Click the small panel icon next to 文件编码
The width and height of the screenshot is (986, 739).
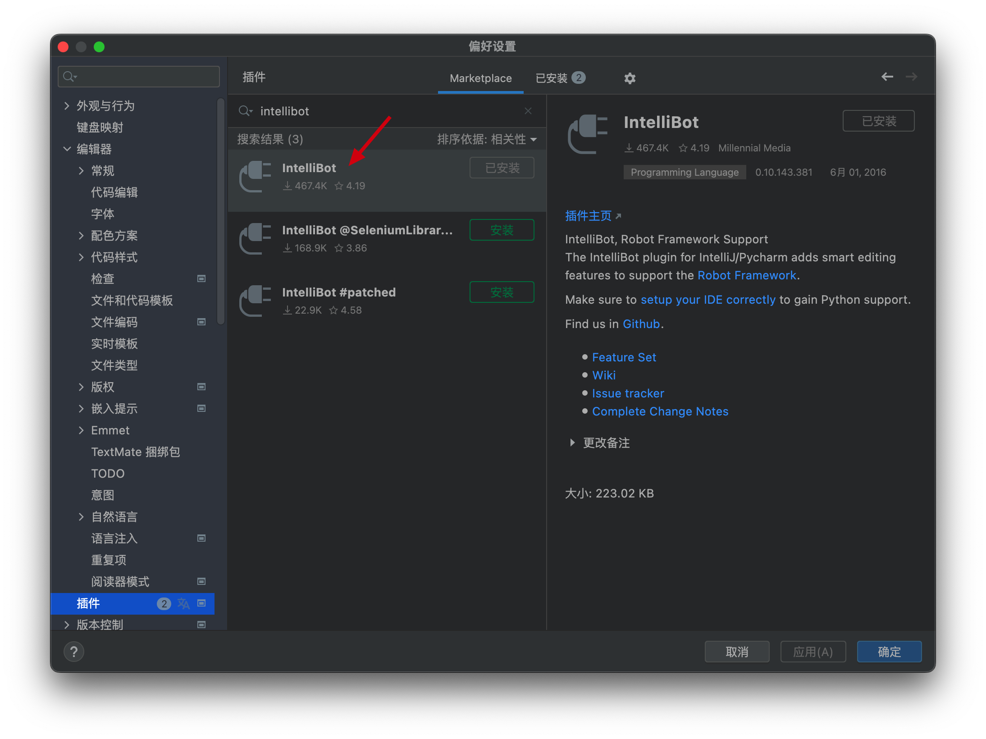coord(201,322)
